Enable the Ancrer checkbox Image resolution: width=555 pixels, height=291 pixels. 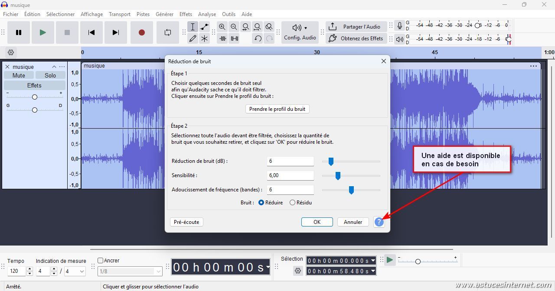[101, 261]
